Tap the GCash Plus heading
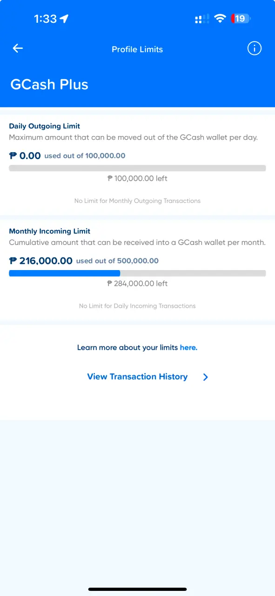The width and height of the screenshot is (275, 596). (x=49, y=84)
